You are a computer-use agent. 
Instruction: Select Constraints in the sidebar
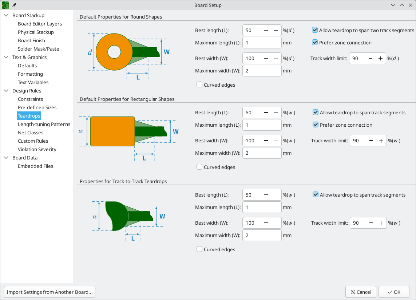pyautogui.click(x=30, y=99)
